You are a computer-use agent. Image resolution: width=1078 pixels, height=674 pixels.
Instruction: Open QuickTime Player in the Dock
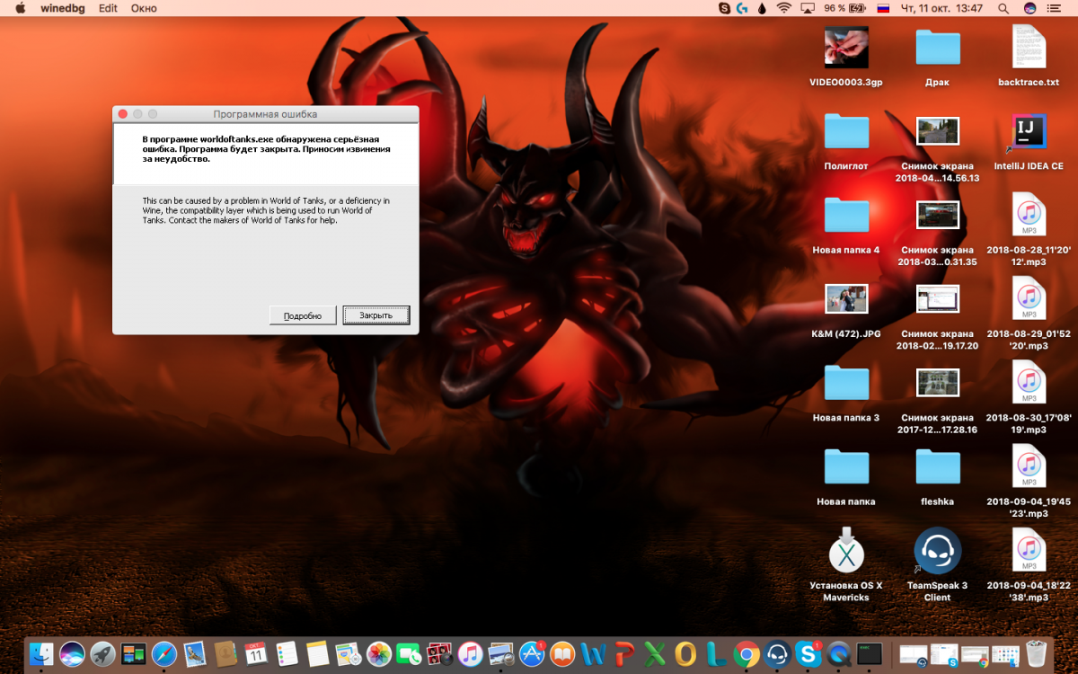pyautogui.click(x=838, y=653)
